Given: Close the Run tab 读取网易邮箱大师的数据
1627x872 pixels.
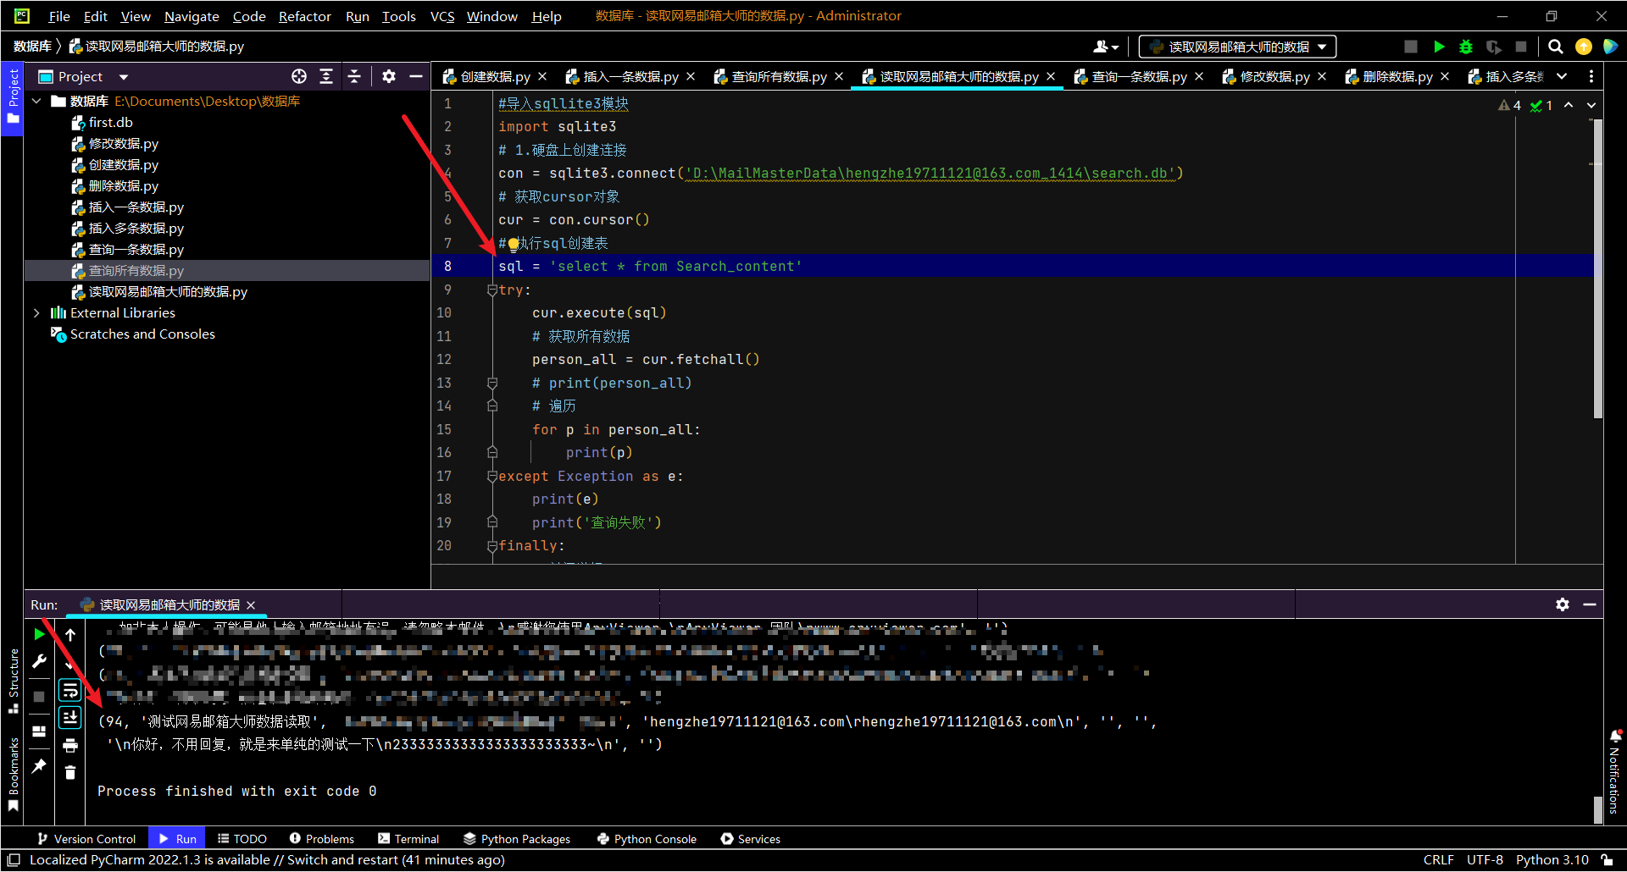Looking at the screenshot, I should pos(251,605).
